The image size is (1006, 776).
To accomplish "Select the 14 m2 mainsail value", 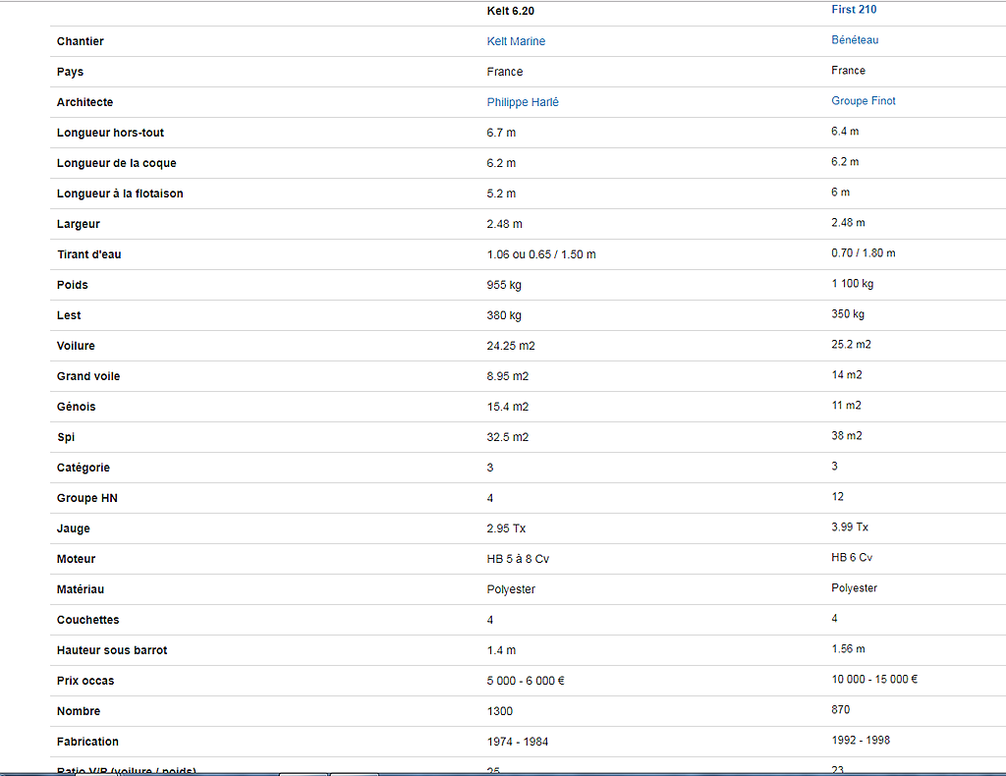I will pos(846,375).
